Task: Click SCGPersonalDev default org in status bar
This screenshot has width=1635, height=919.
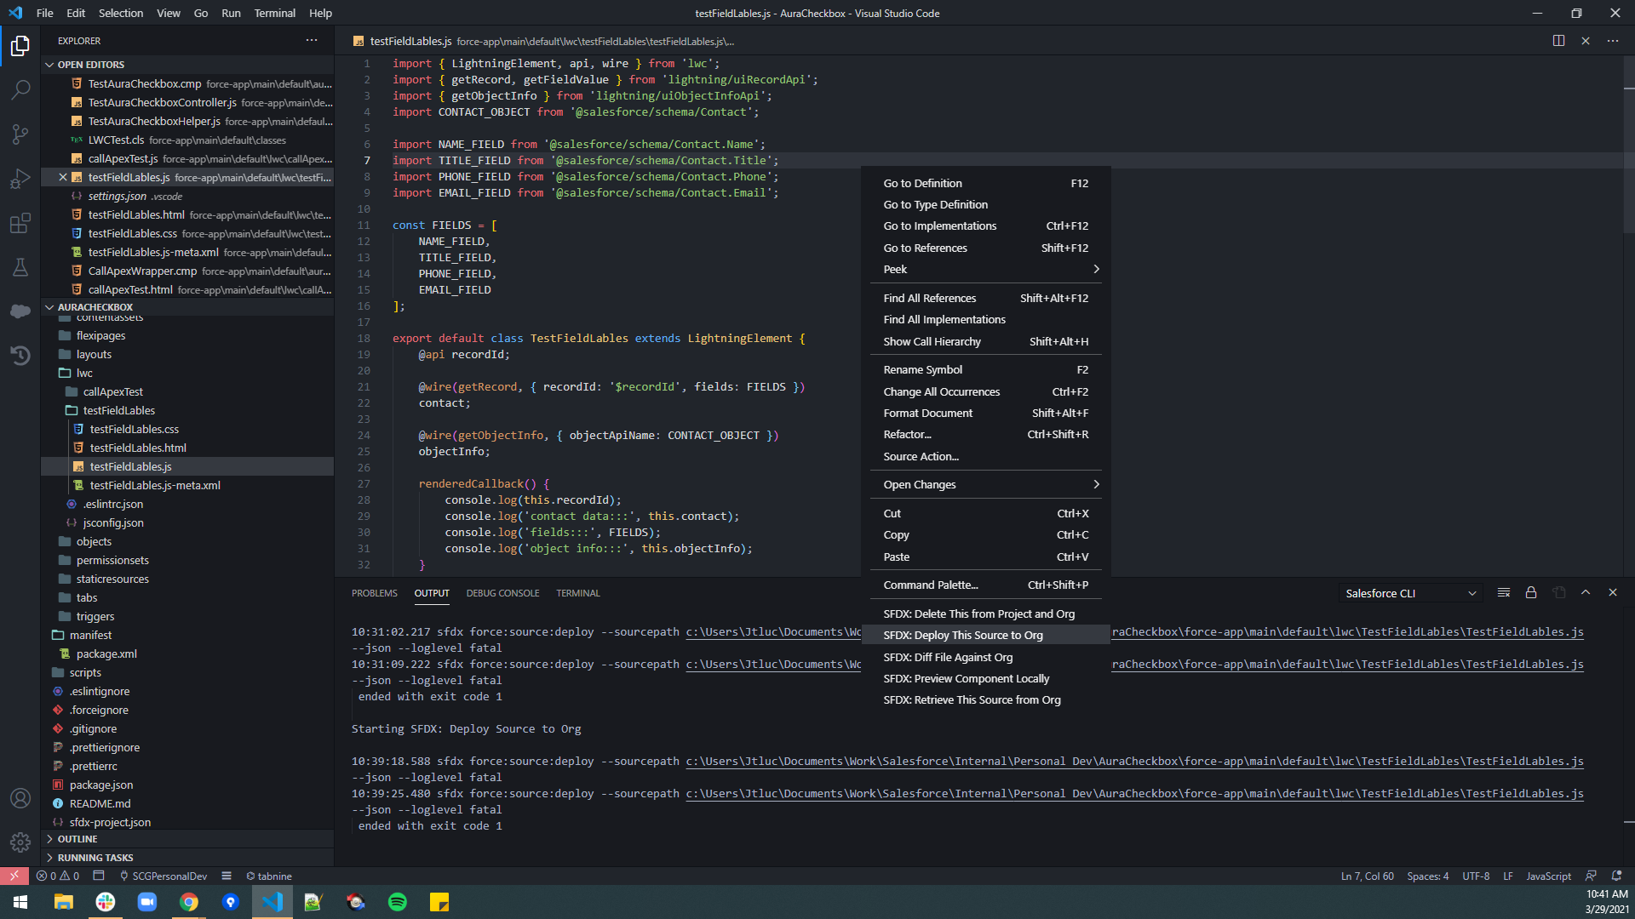Action: coord(163,876)
